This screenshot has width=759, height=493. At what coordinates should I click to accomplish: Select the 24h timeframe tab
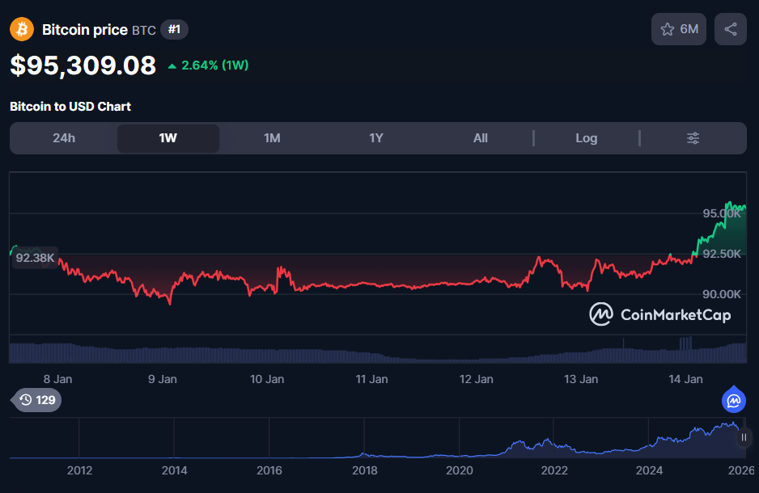pos(64,138)
